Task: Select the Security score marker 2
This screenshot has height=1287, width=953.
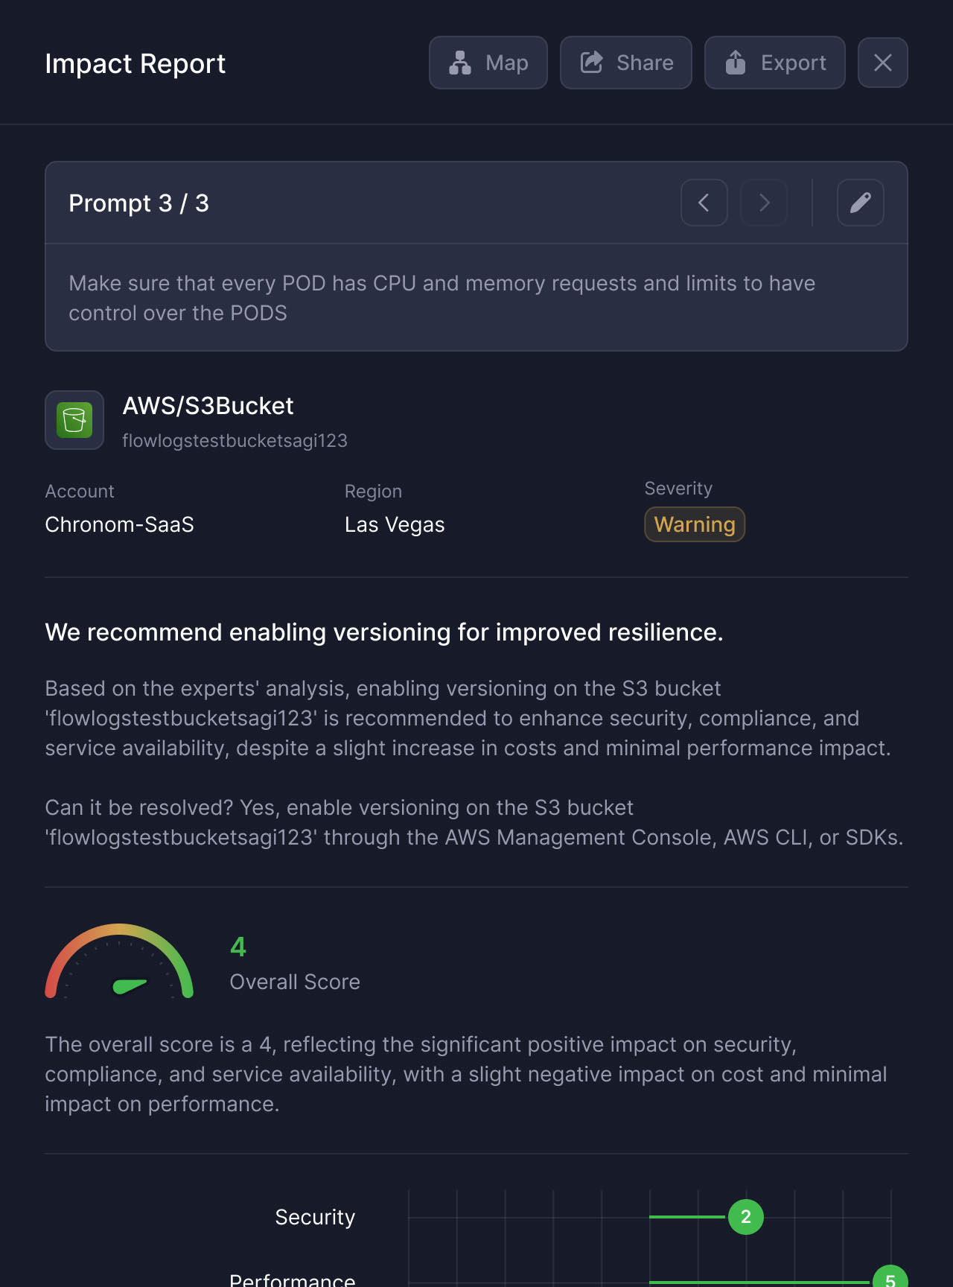Action: (745, 1217)
